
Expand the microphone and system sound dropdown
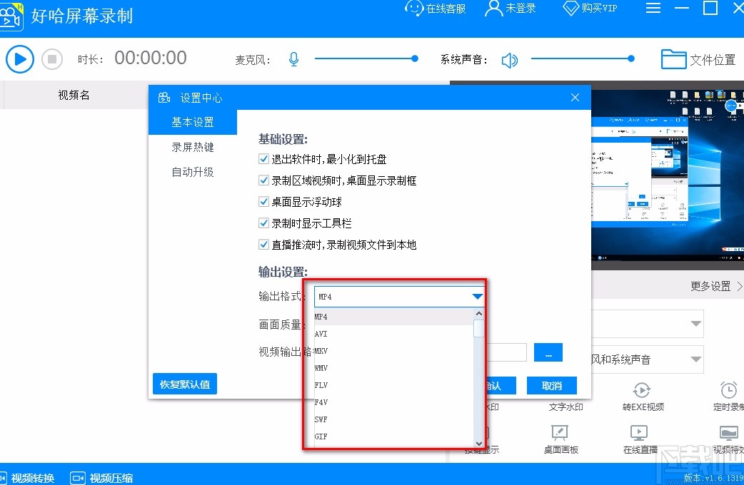point(695,359)
